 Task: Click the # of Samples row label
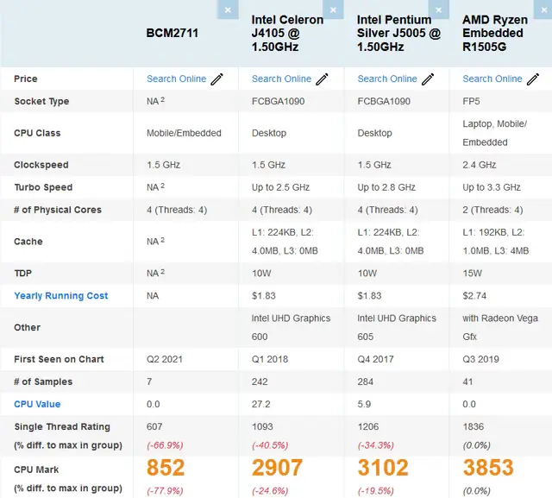click(43, 381)
